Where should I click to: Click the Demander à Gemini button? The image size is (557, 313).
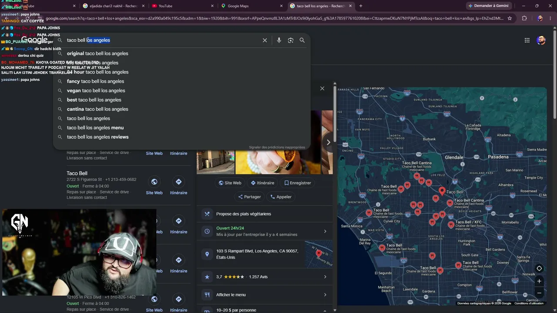coord(488,6)
